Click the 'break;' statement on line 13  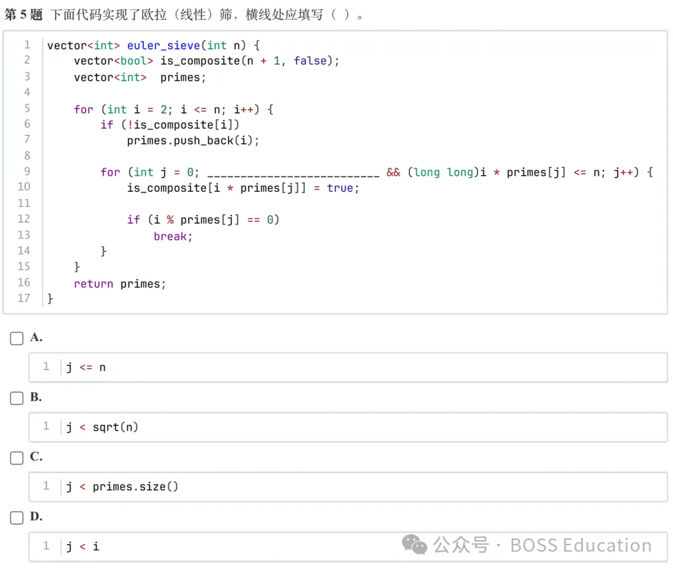173,236
